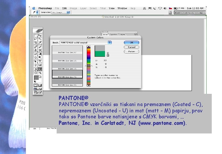
Task: Select the Path Selection tool
Action: pos(36,62)
